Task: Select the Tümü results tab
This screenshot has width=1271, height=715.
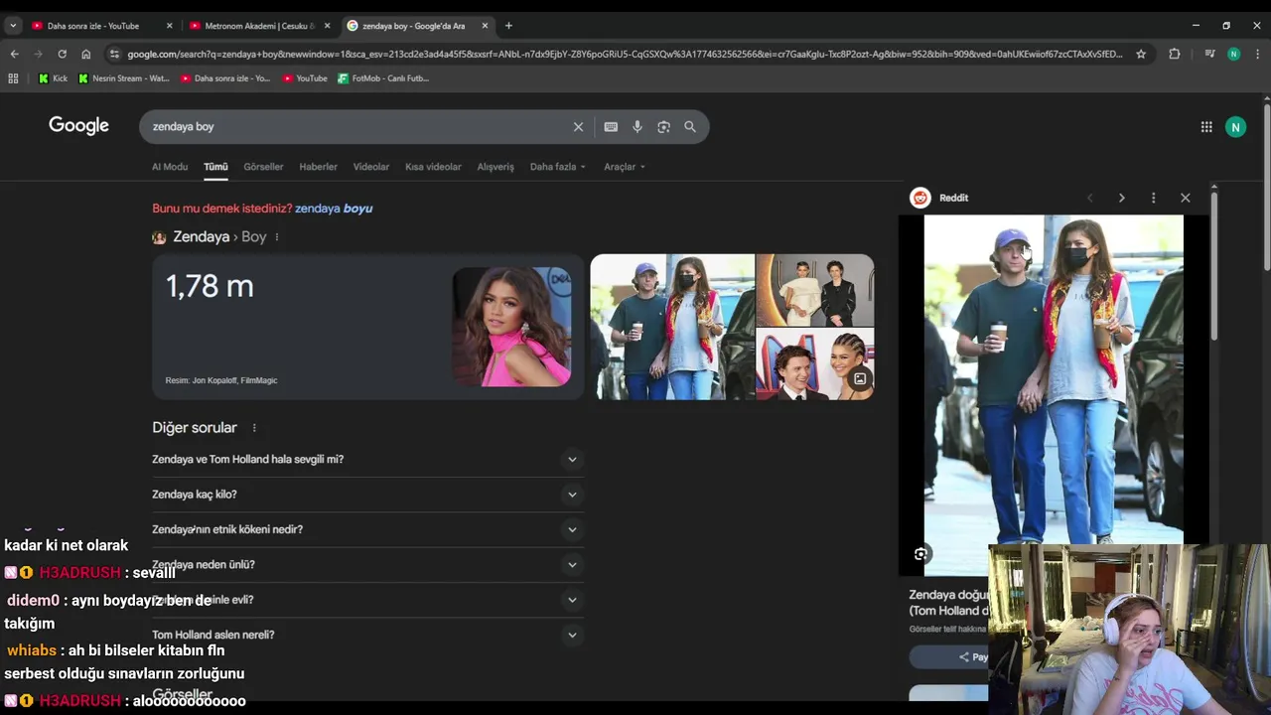Action: point(215,167)
